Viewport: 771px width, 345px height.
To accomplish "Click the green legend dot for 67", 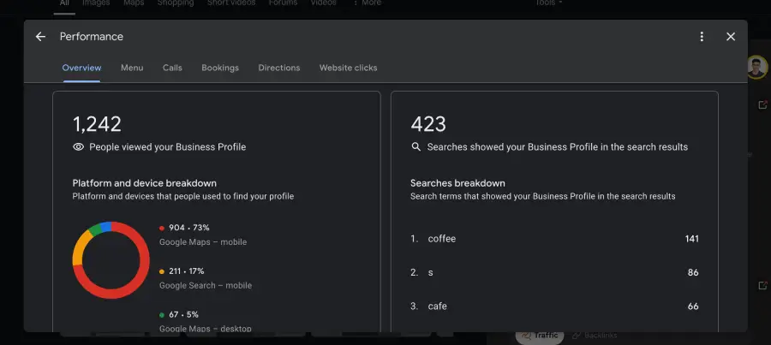I will click(162, 314).
